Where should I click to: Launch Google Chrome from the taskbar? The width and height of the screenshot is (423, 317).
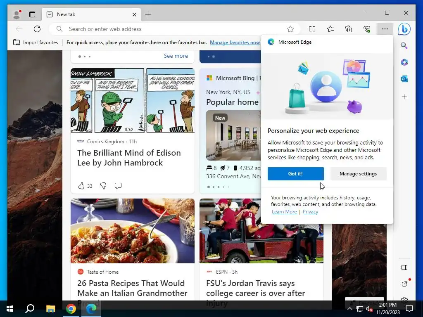click(x=71, y=309)
